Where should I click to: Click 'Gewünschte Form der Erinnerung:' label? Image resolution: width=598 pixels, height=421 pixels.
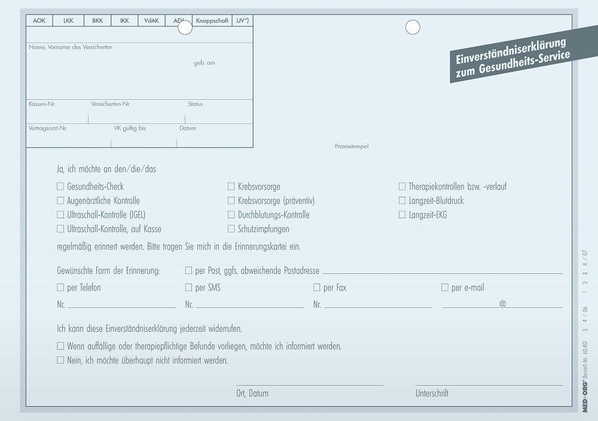[x=108, y=271]
